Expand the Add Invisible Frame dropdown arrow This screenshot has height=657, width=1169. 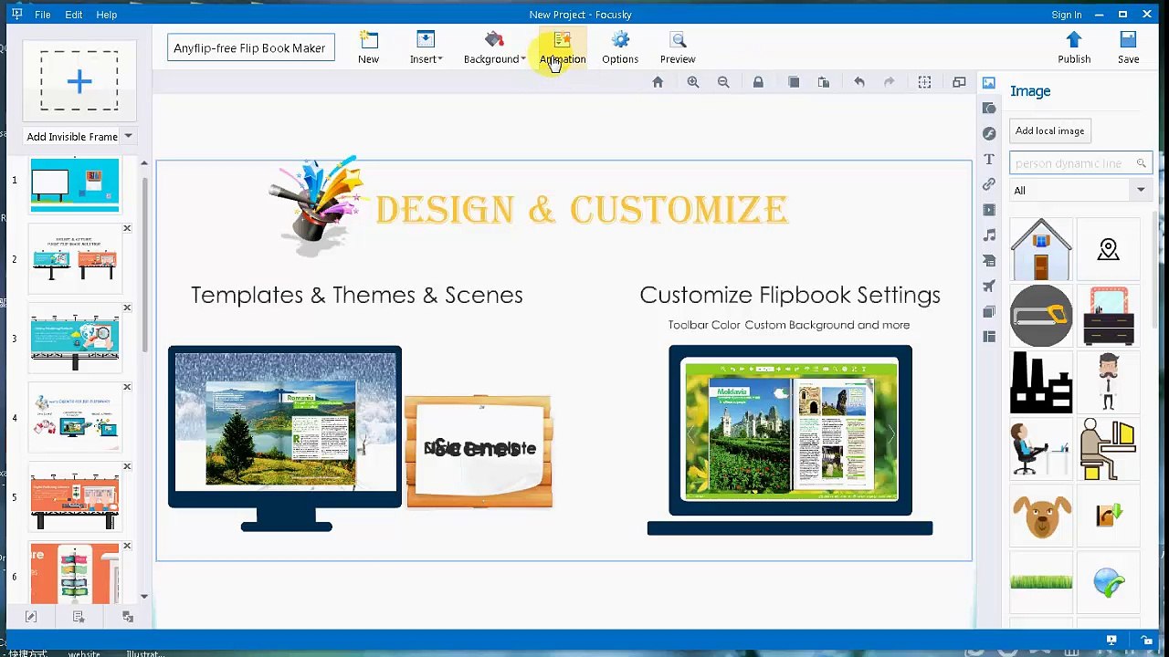coord(128,137)
